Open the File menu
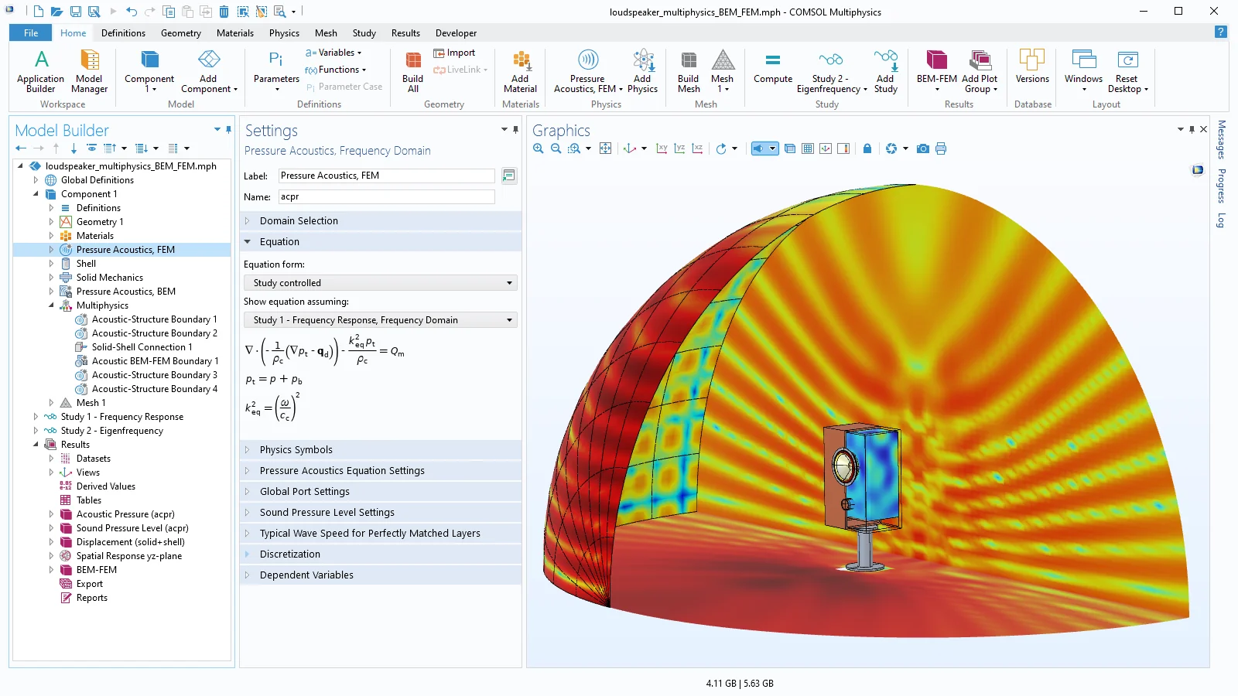The width and height of the screenshot is (1238, 696). pos(31,33)
